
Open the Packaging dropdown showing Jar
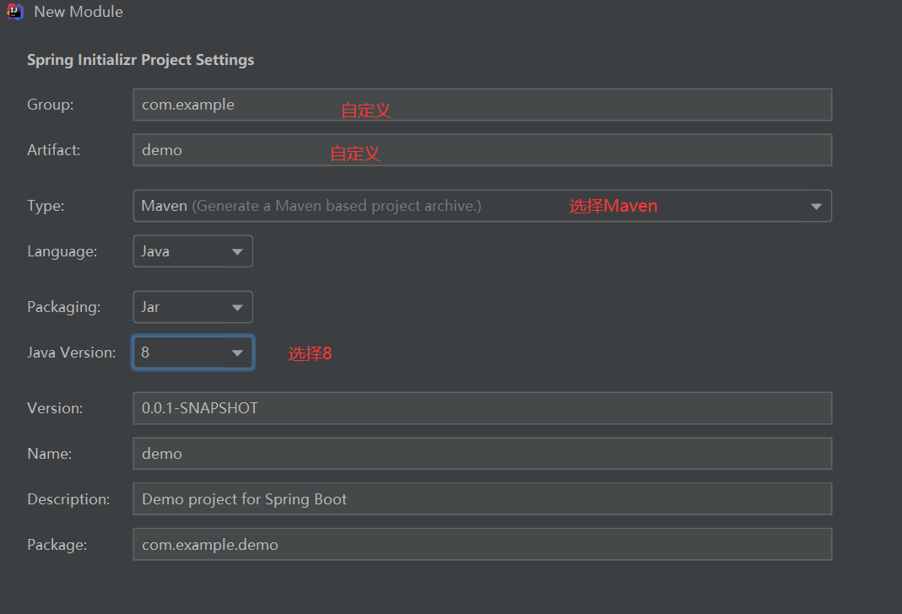(x=192, y=307)
